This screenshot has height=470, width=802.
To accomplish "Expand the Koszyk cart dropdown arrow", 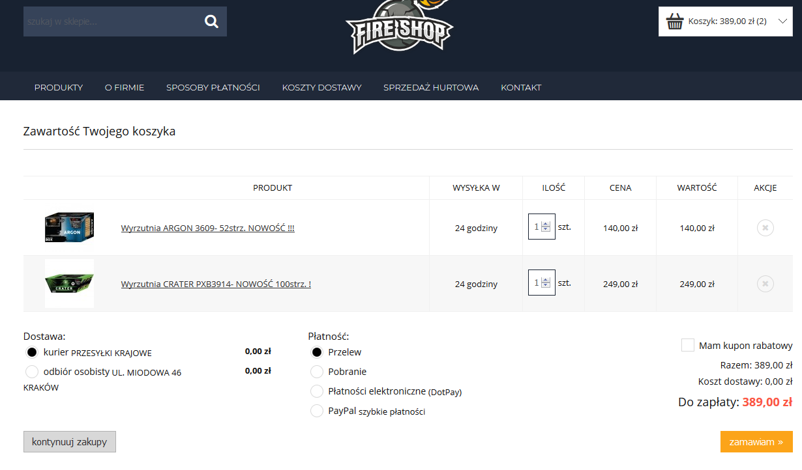I will [x=783, y=21].
